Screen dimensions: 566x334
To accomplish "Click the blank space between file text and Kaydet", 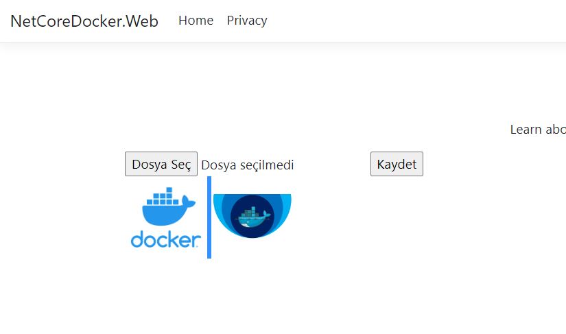I will [x=332, y=165].
